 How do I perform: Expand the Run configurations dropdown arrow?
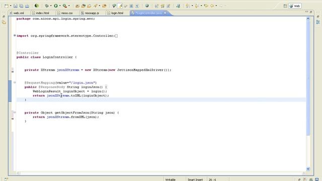60,6
